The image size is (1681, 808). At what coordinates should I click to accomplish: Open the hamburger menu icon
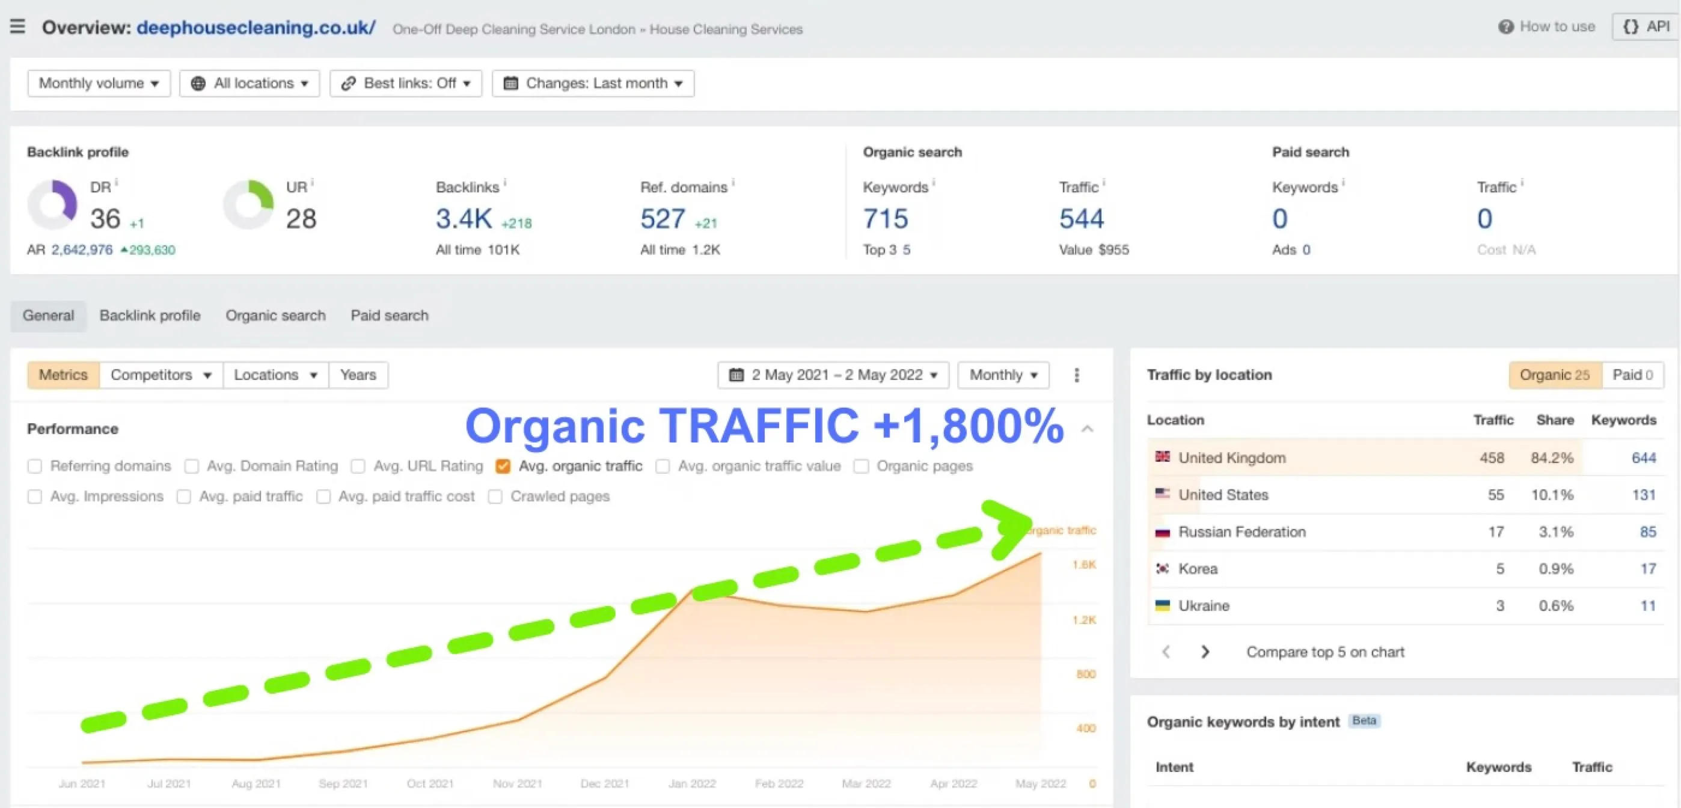click(x=17, y=27)
